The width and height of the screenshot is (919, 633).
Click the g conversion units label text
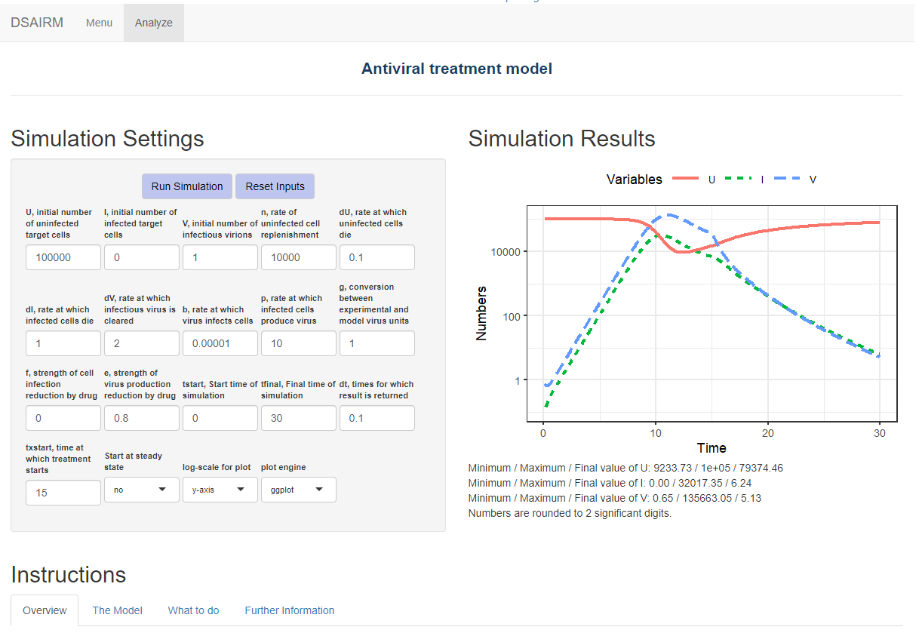point(374,303)
